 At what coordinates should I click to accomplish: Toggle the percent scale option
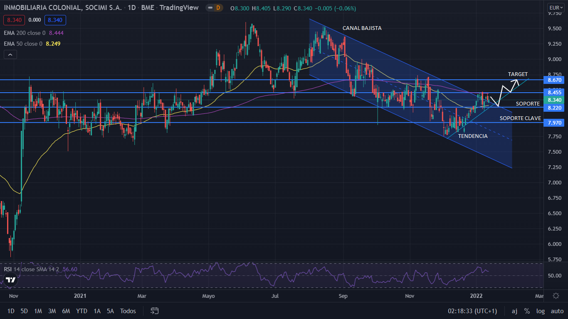click(x=527, y=311)
